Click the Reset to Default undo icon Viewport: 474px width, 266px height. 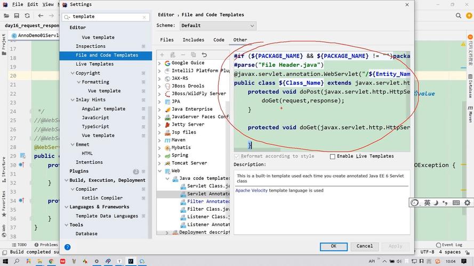click(x=204, y=55)
